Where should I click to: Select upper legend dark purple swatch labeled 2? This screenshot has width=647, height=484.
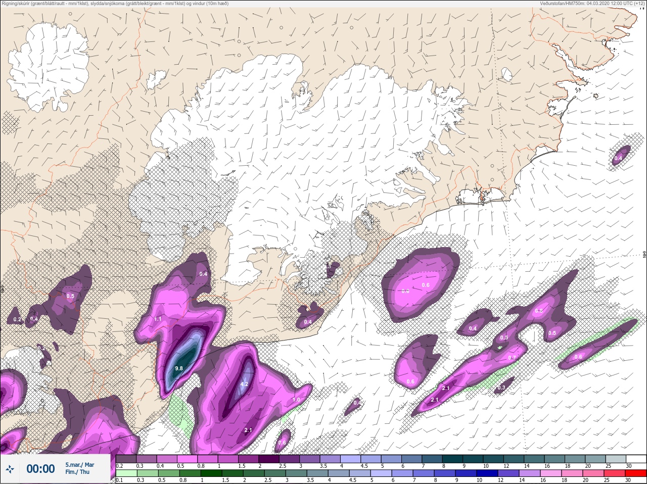click(x=269, y=459)
